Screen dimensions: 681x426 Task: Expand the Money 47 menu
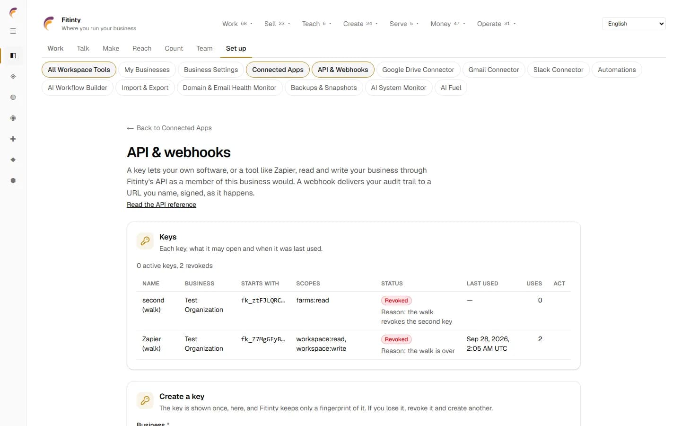(448, 24)
